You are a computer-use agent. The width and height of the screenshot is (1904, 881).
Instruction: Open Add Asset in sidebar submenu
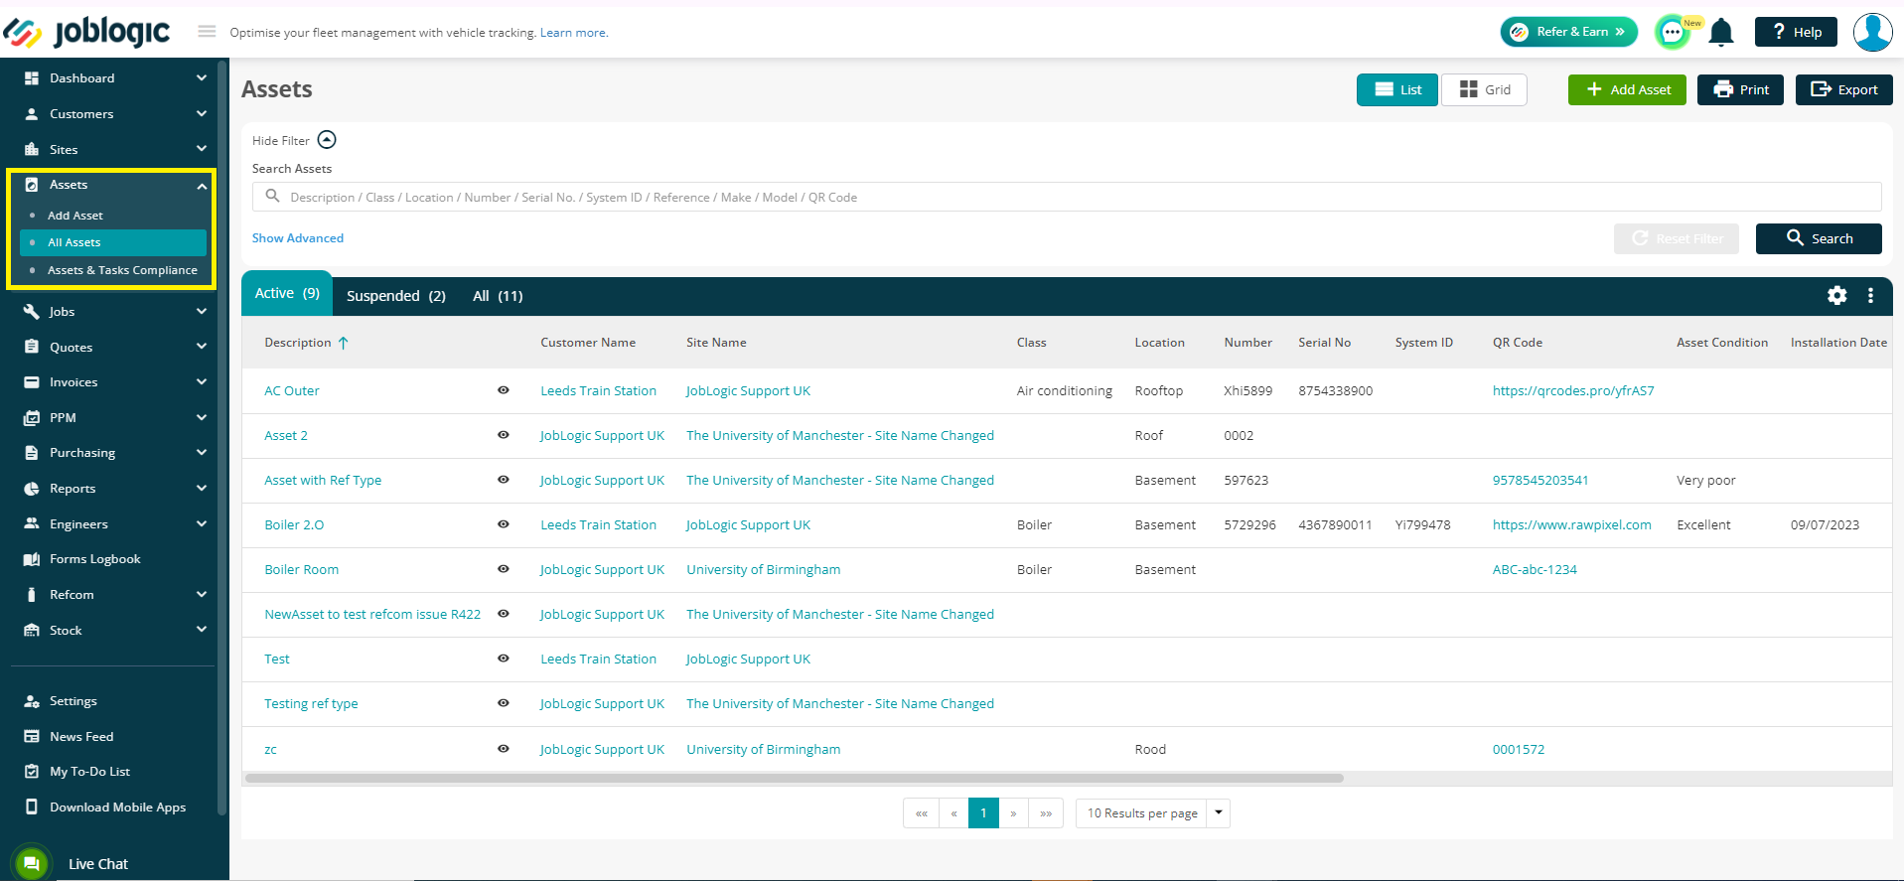pyautogui.click(x=75, y=216)
